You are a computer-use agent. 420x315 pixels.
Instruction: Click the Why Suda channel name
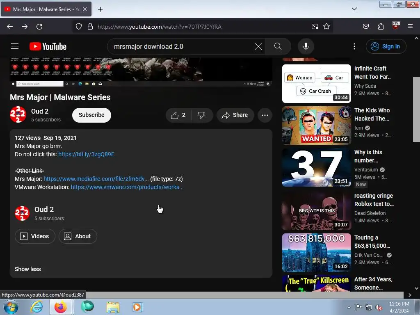click(x=365, y=86)
